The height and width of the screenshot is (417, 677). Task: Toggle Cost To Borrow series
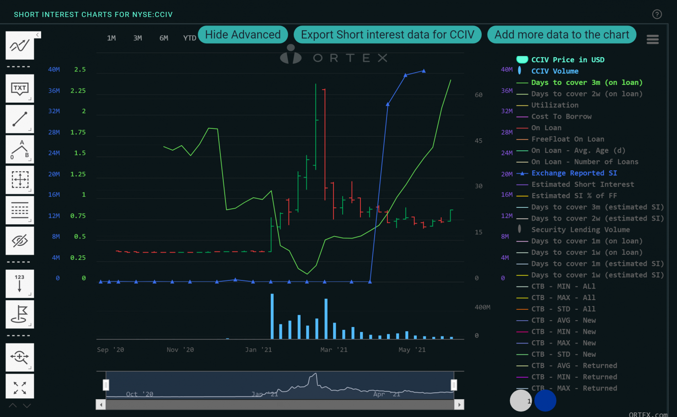pyautogui.click(x=554, y=116)
